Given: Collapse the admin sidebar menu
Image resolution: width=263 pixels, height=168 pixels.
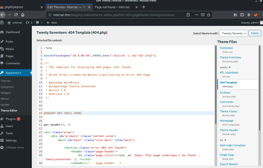Looking at the screenshot, I should click(x=15, y=147).
